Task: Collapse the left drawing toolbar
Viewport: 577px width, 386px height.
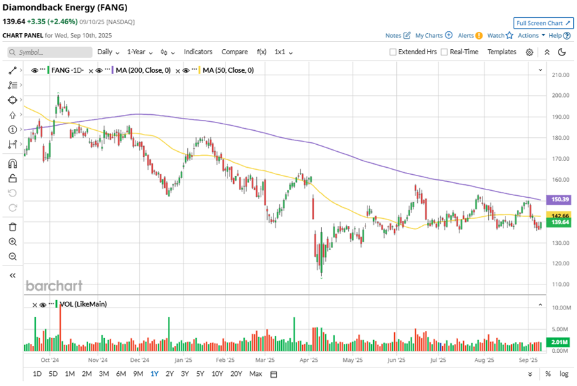Action: 13,276
